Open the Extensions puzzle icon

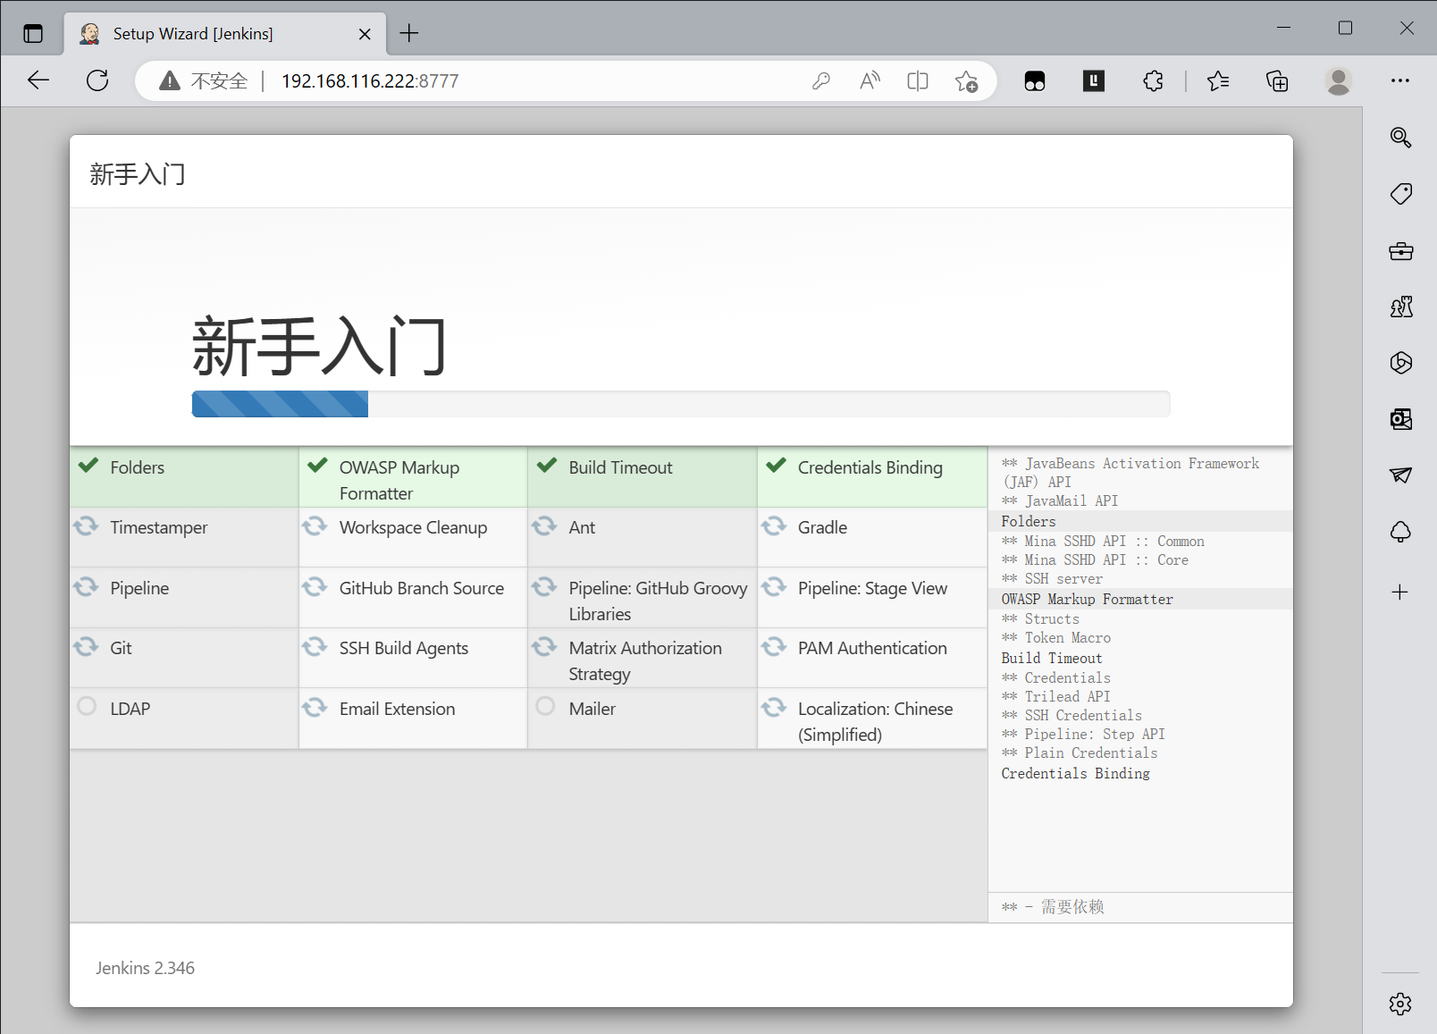(x=1153, y=81)
